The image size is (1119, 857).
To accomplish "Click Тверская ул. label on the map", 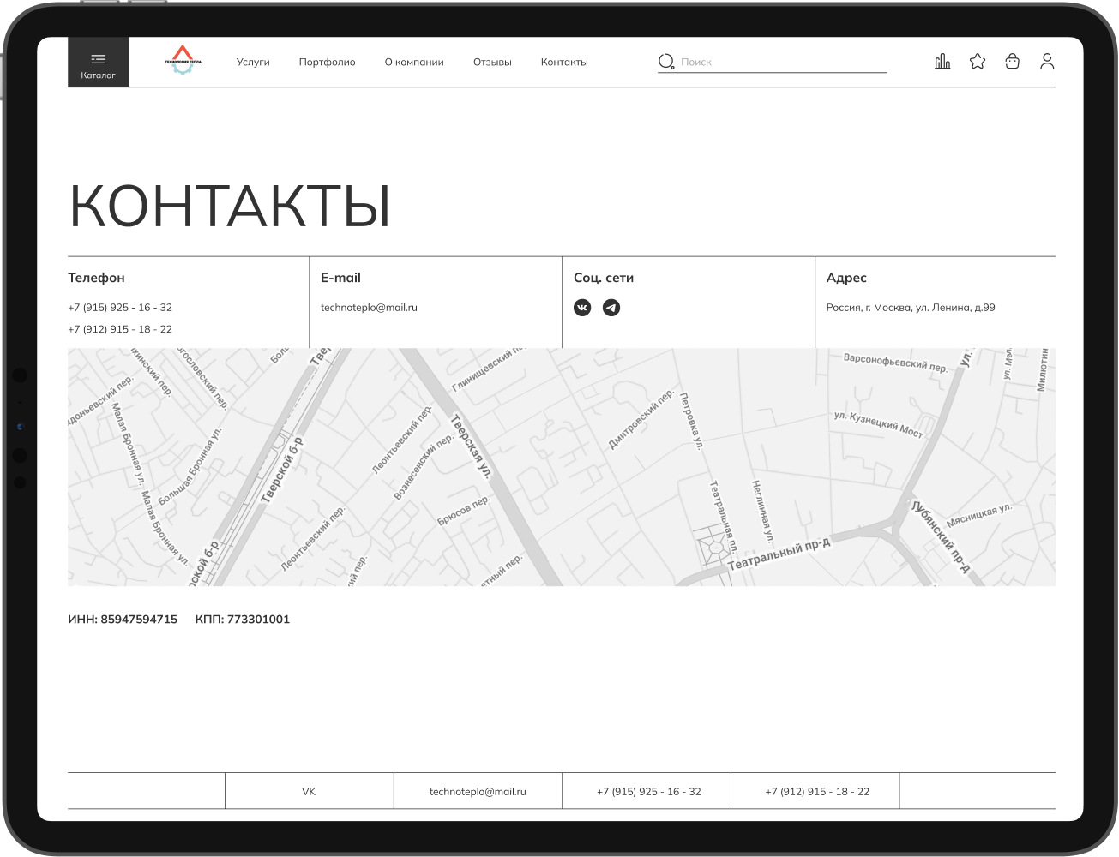I will tap(472, 446).
